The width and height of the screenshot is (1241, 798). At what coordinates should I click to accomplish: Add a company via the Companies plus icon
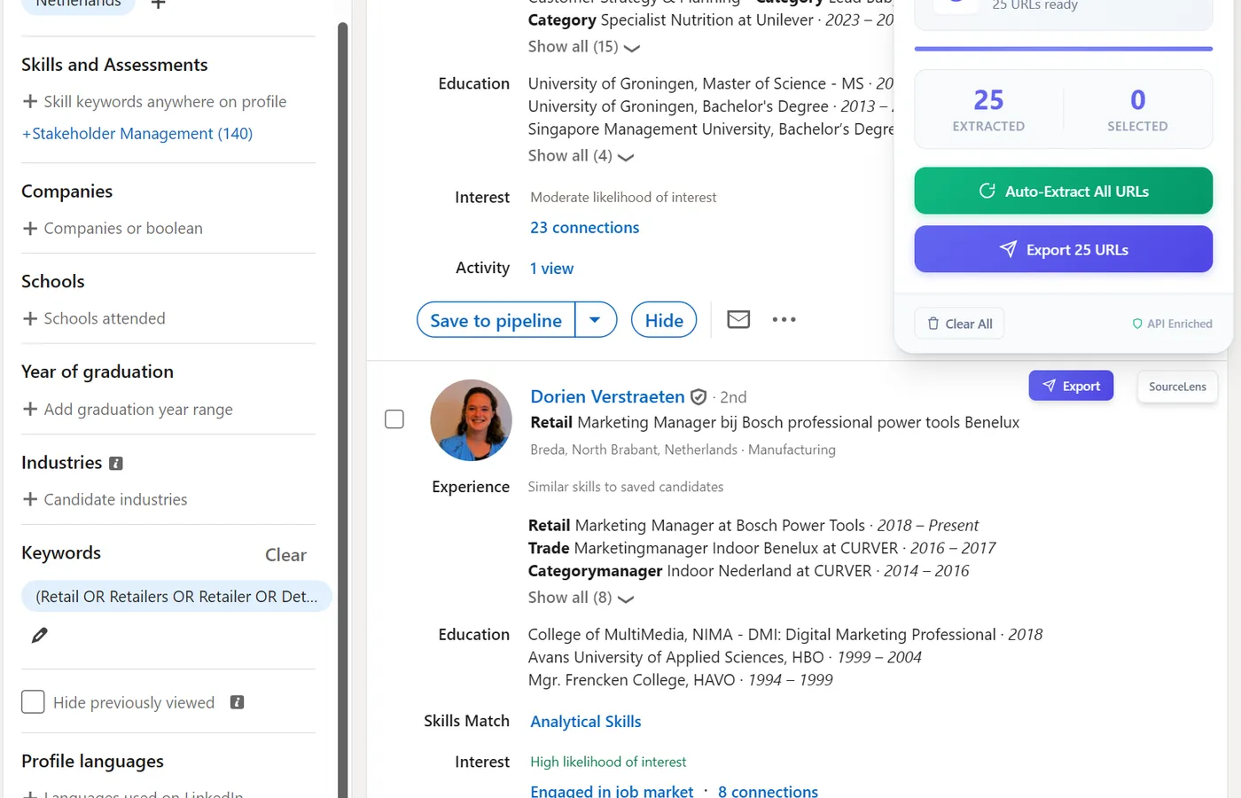29,228
